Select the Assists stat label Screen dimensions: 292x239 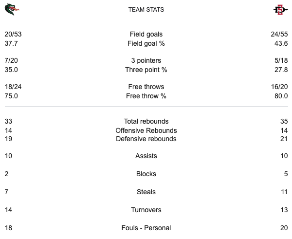click(x=146, y=156)
